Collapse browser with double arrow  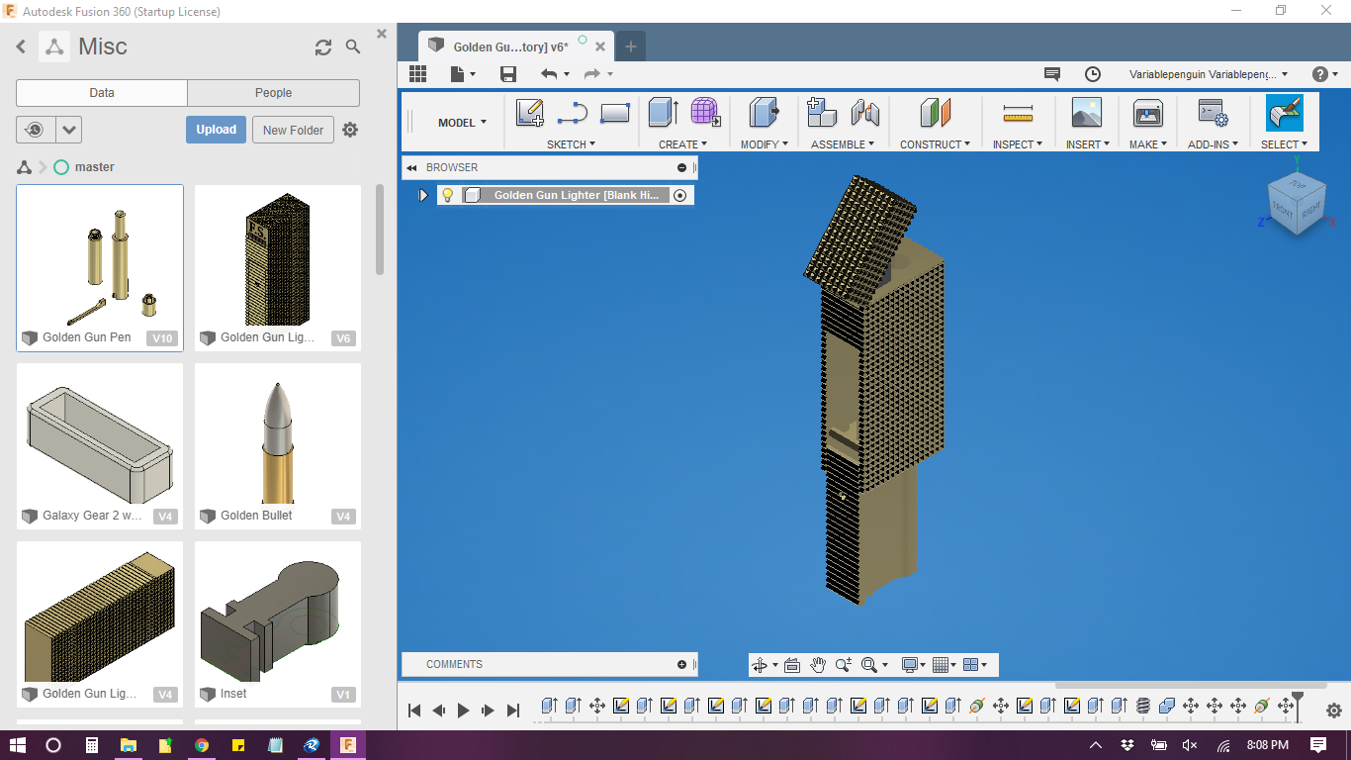[x=411, y=168]
